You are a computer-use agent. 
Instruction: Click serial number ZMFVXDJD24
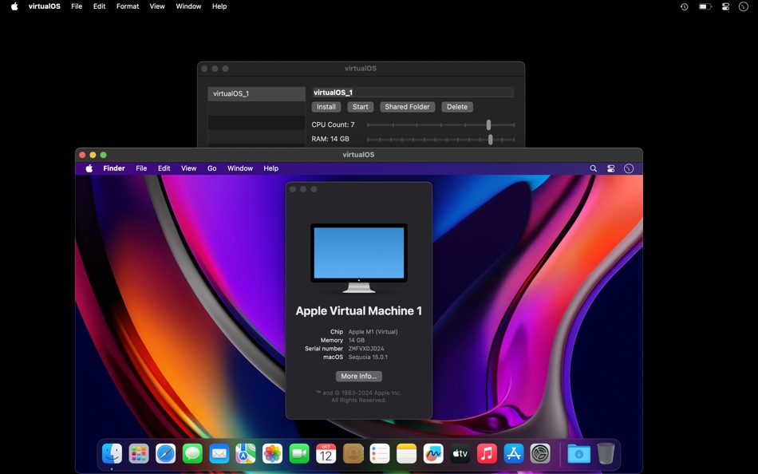(x=366, y=349)
